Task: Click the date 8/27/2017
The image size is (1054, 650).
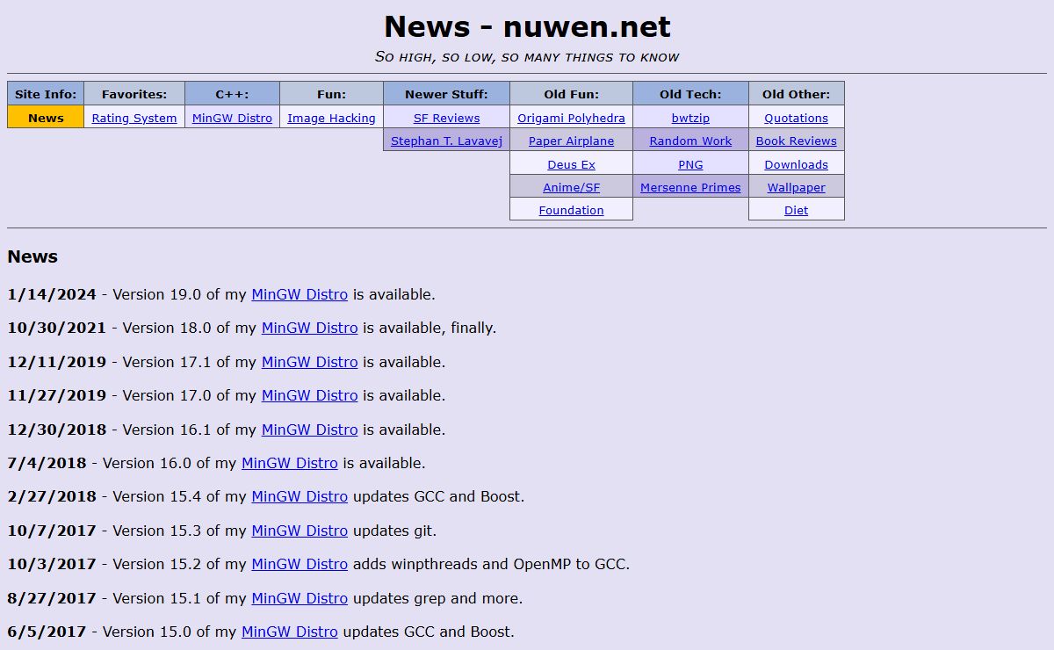Action: pos(52,598)
